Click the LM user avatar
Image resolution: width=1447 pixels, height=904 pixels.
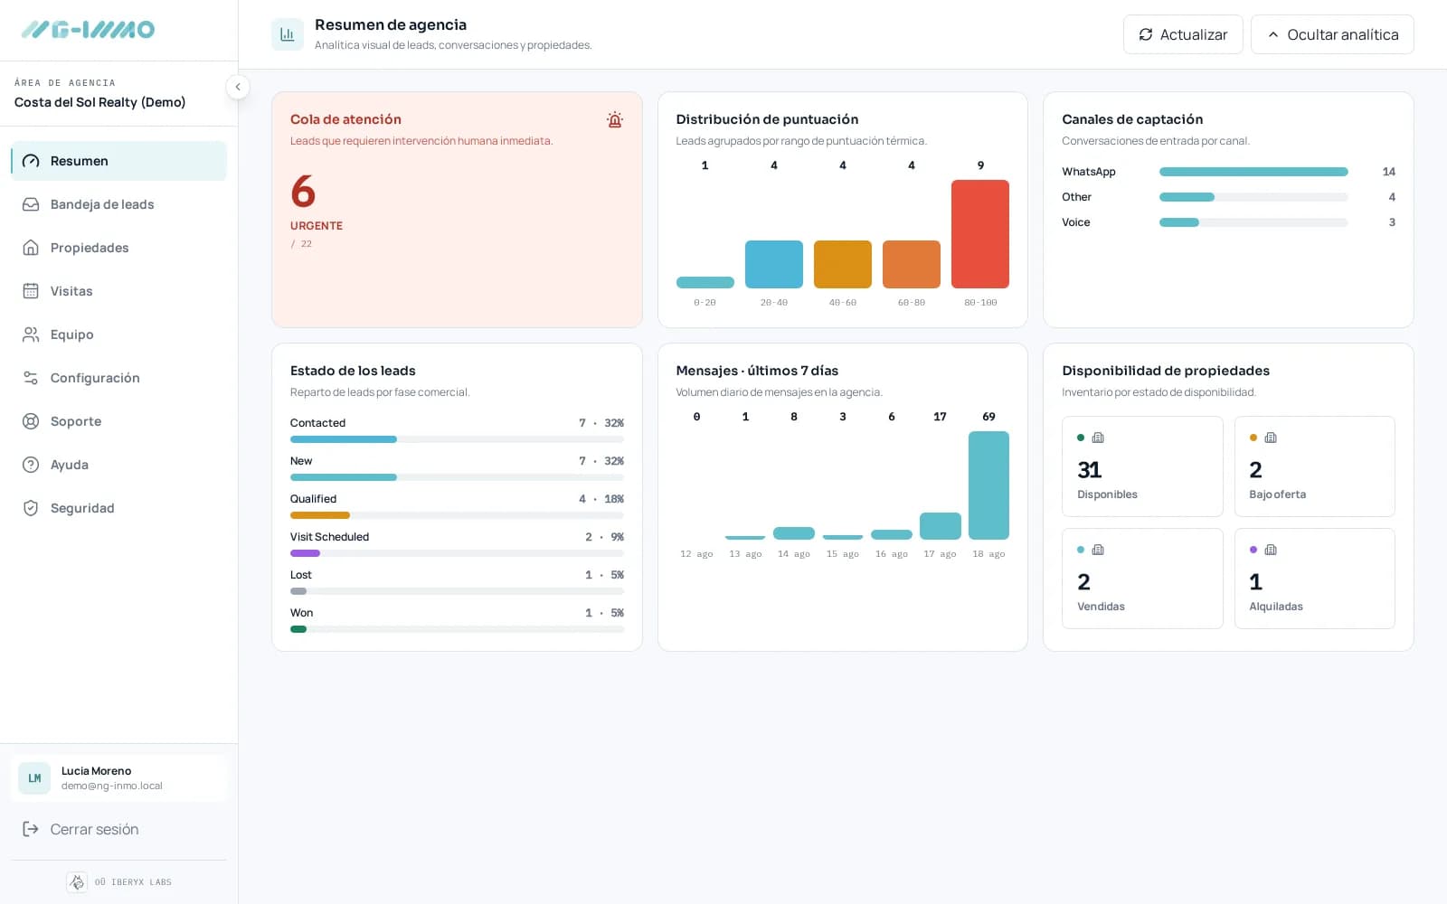click(34, 778)
